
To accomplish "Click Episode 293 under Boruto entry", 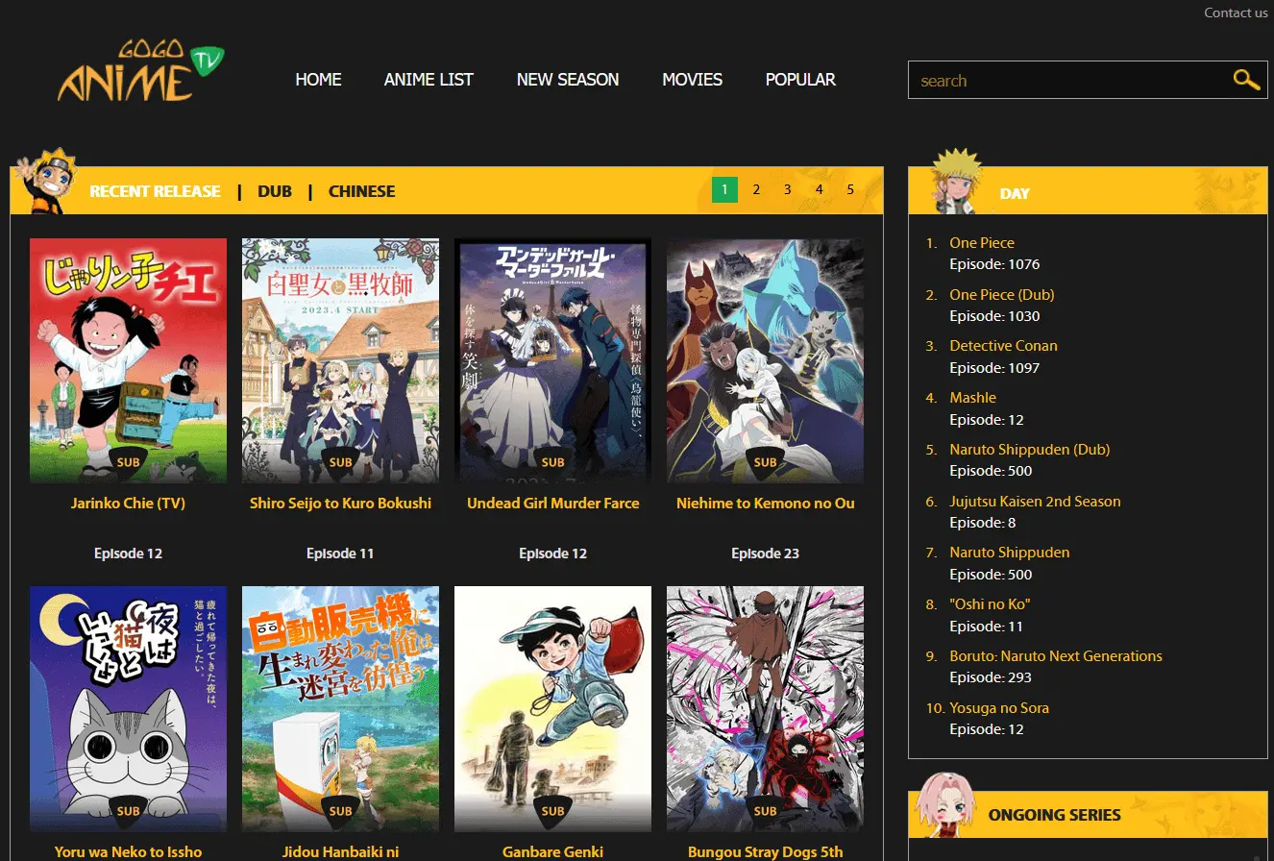I will coord(991,677).
